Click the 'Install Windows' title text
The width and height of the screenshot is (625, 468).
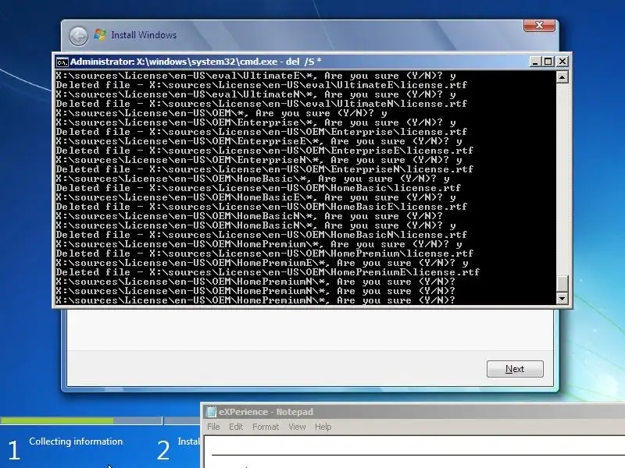144,35
